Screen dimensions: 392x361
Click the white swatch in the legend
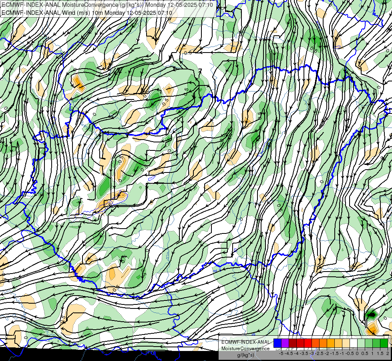pyautogui.click(x=354, y=343)
